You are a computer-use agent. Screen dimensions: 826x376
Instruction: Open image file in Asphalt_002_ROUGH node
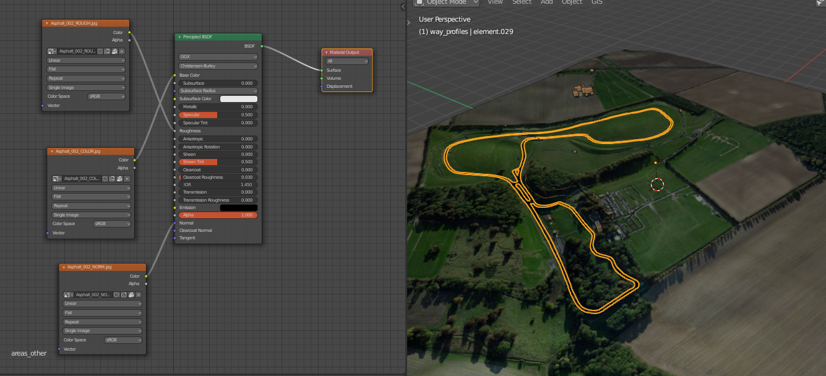pos(114,51)
